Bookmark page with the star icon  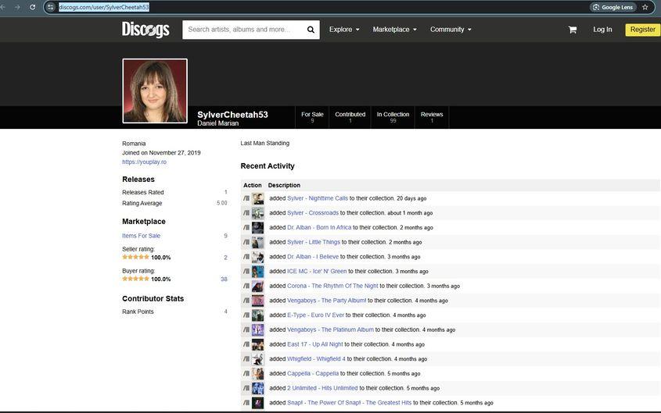click(x=645, y=7)
